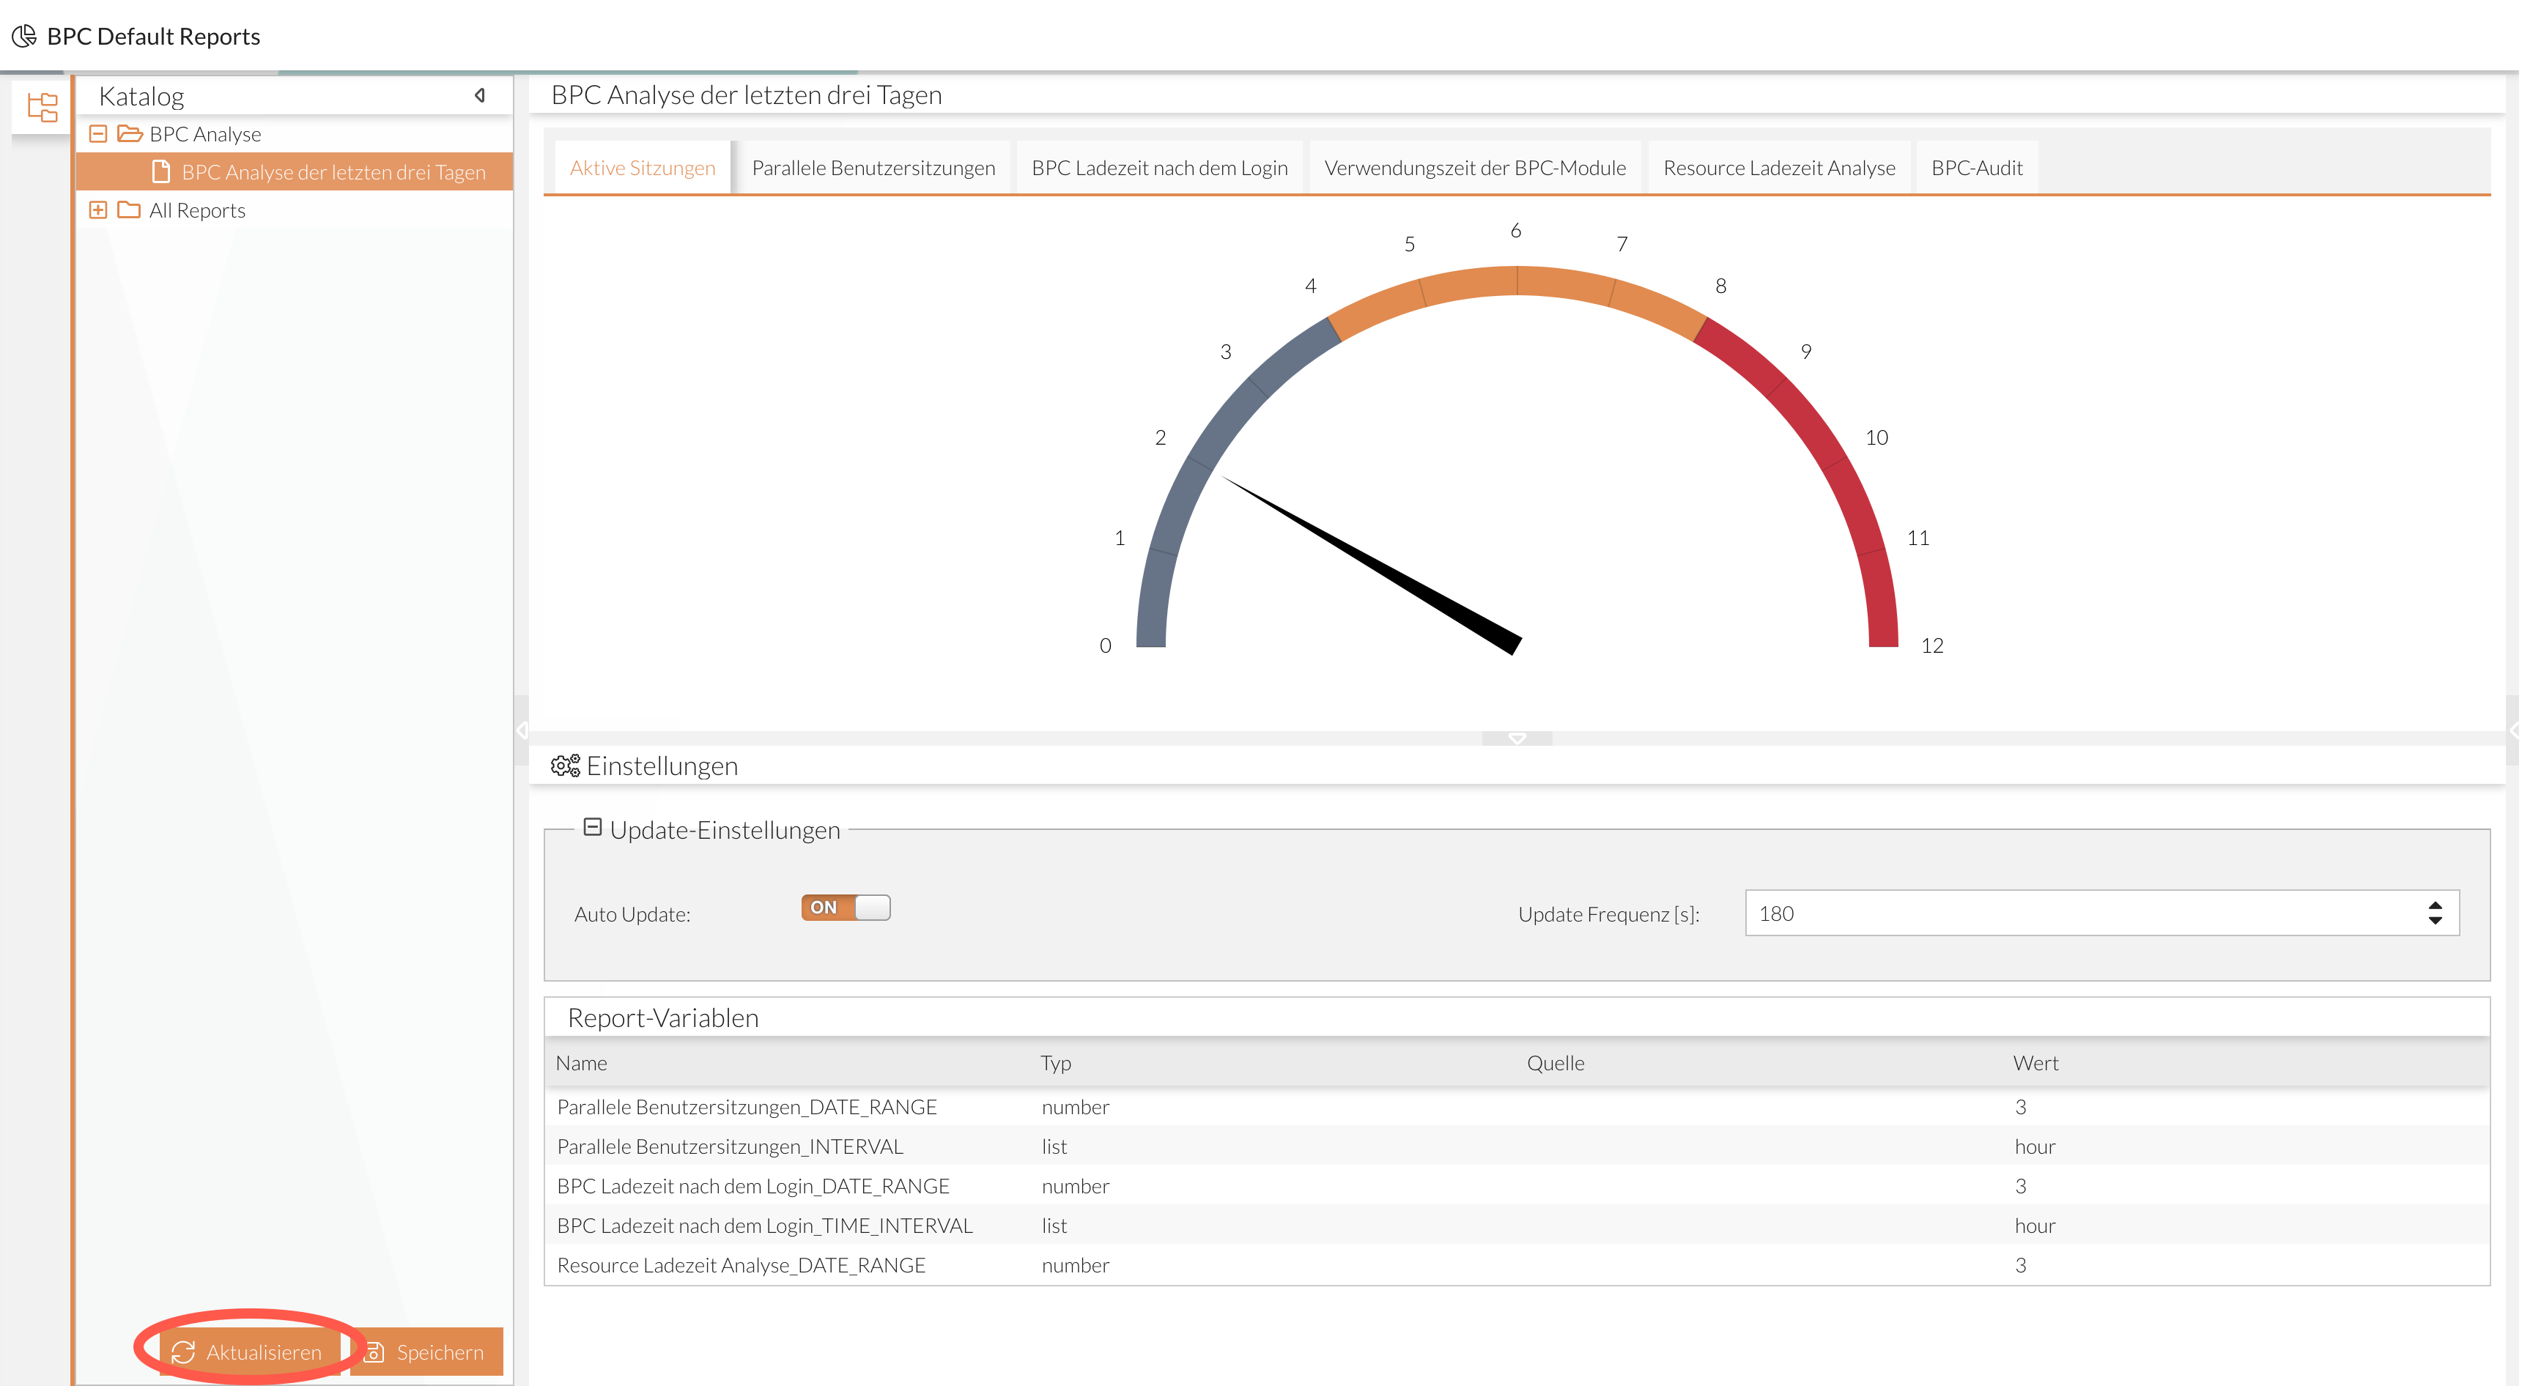The height and width of the screenshot is (1386, 2522).
Task: Click the All Reports folder icon
Action: (x=129, y=210)
